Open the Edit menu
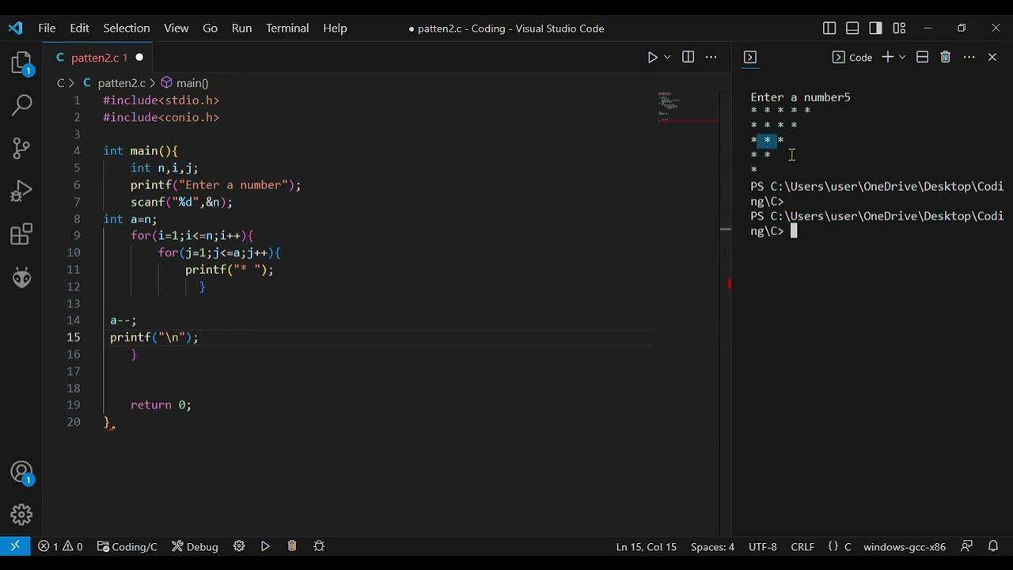1013x570 pixels. 79,28
